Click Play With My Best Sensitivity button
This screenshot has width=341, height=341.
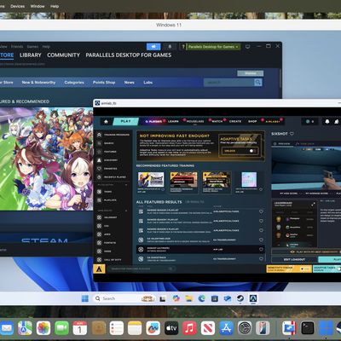tap(306, 252)
